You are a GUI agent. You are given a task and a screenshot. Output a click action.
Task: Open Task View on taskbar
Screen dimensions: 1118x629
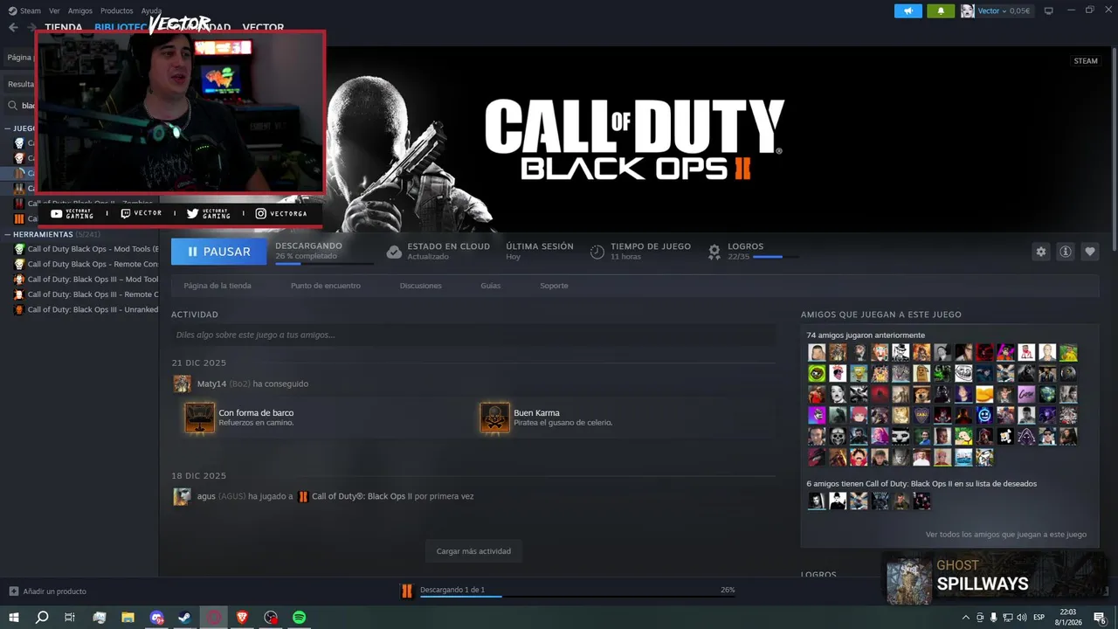click(x=70, y=618)
